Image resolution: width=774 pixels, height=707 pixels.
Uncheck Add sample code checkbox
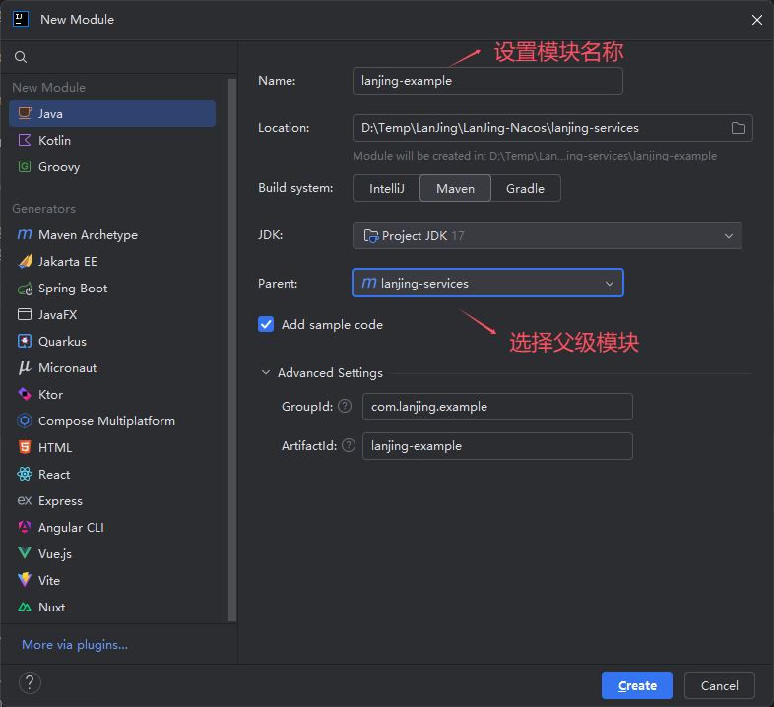pos(266,324)
